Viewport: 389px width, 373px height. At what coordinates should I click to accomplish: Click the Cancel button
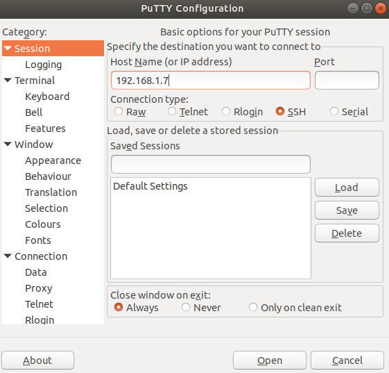(x=347, y=360)
